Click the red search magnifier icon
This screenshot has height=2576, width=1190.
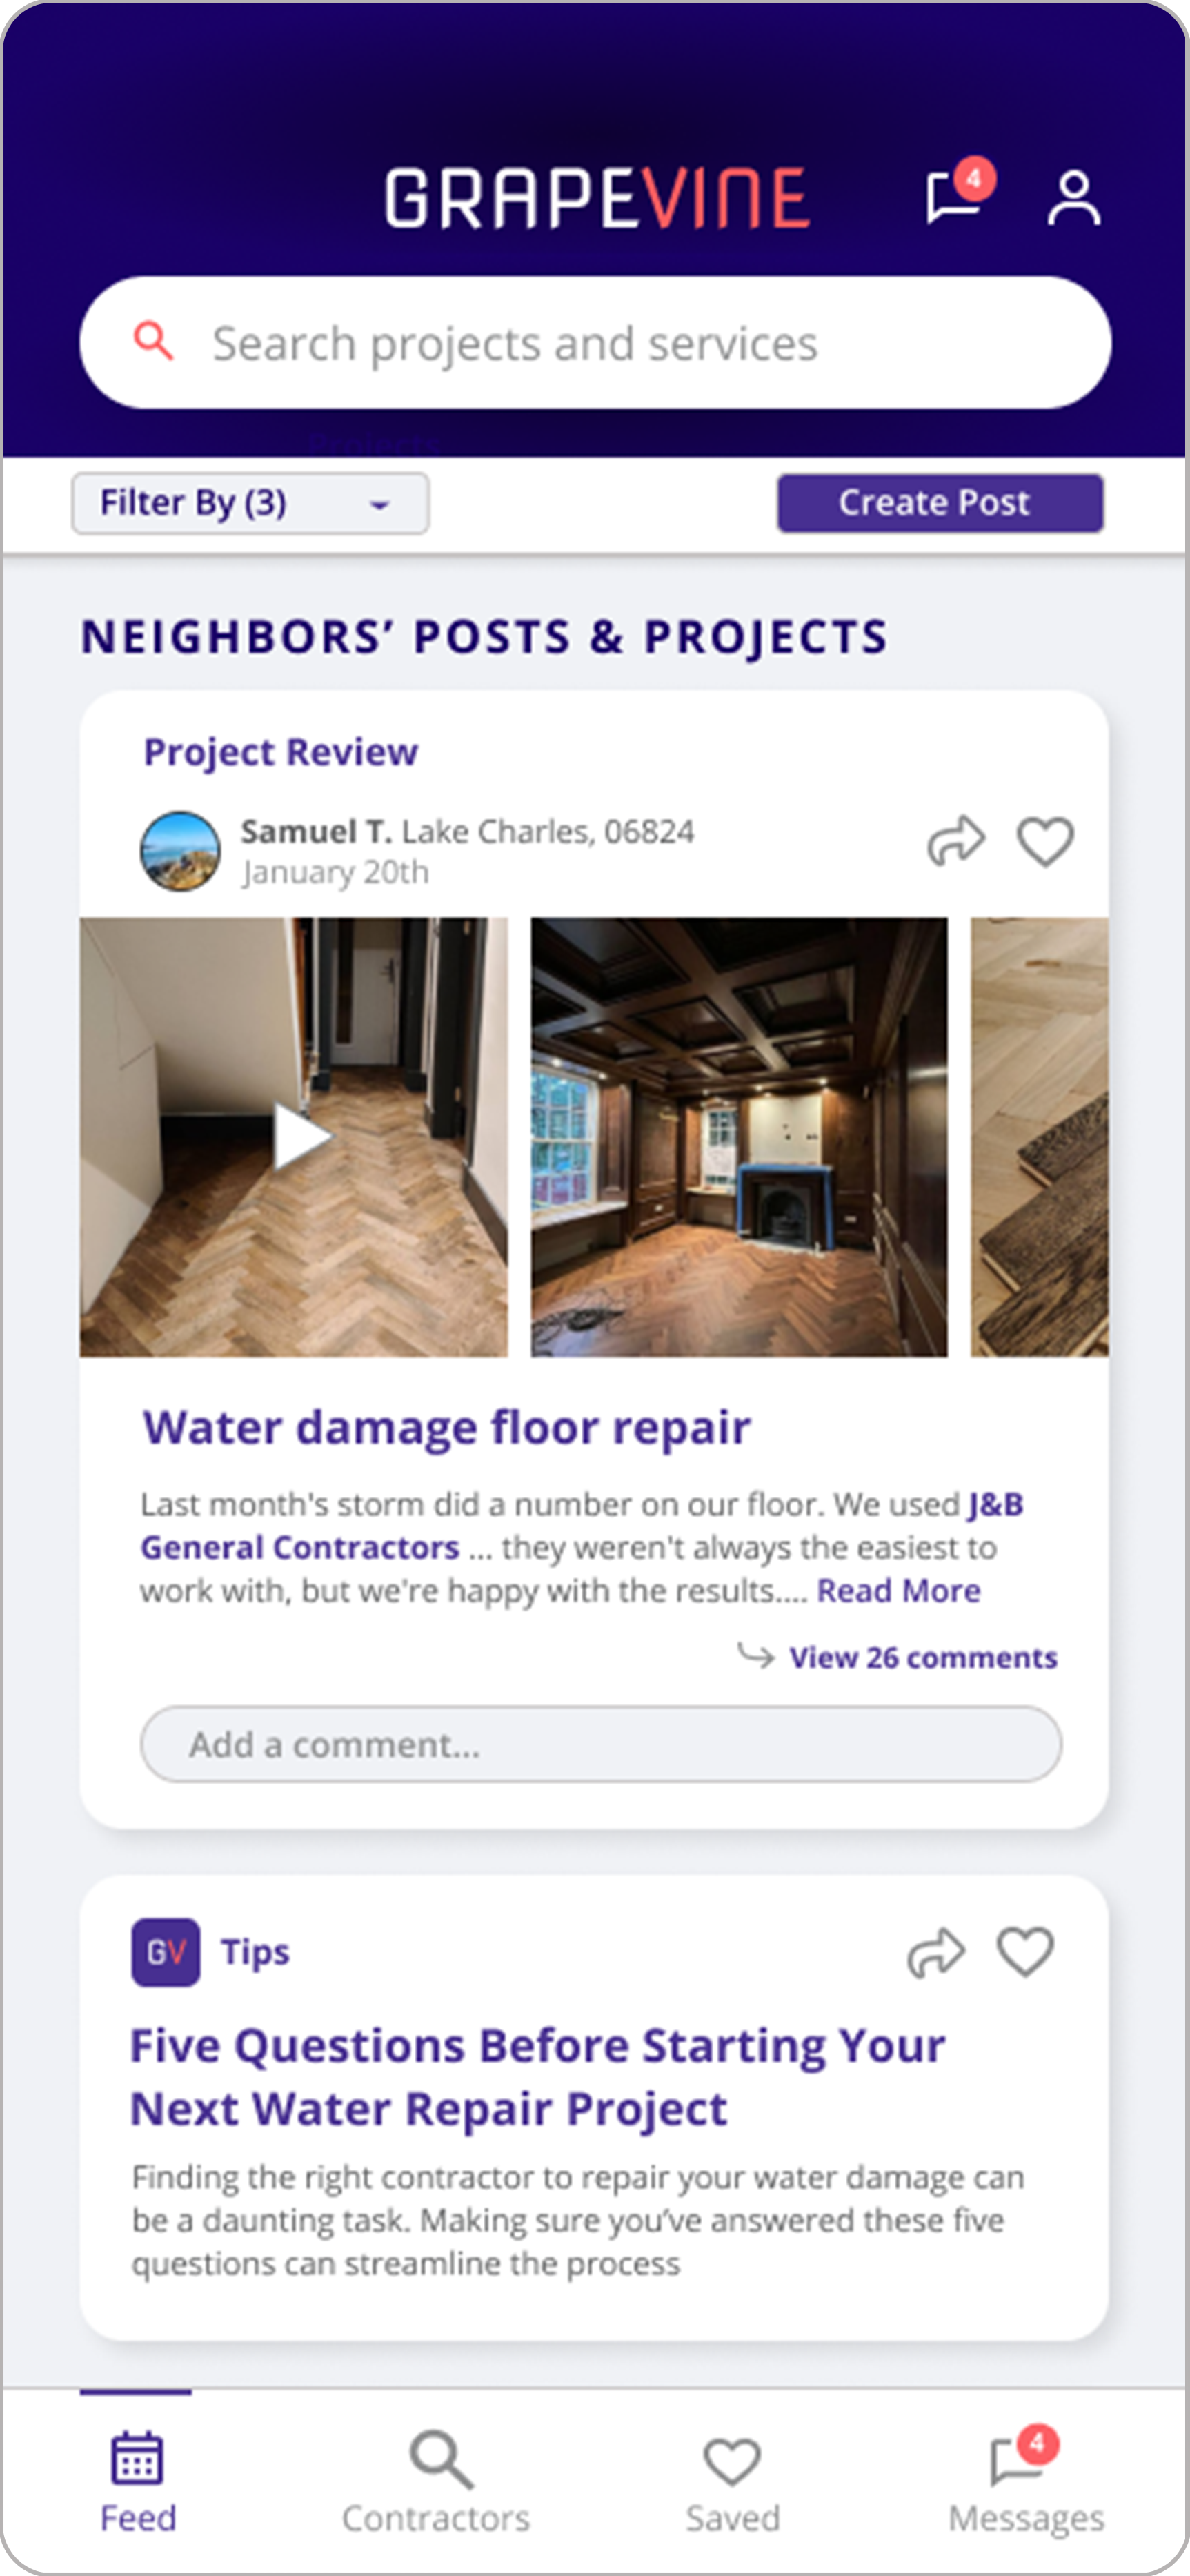point(153,341)
